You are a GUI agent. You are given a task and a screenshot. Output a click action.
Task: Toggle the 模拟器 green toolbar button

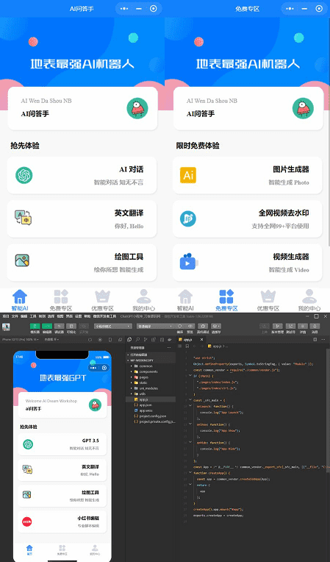point(35,326)
